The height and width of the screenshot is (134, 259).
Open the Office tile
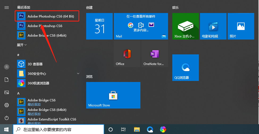point(127,54)
